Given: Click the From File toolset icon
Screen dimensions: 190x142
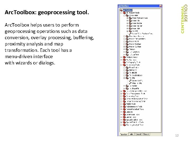Looking at the screenshot, I should 130,21.
